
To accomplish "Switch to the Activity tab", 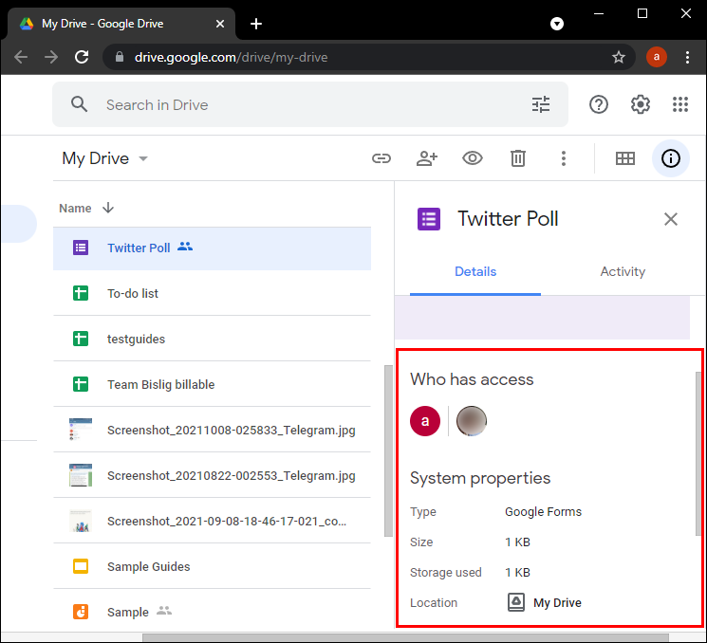I will [x=623, y=271].
